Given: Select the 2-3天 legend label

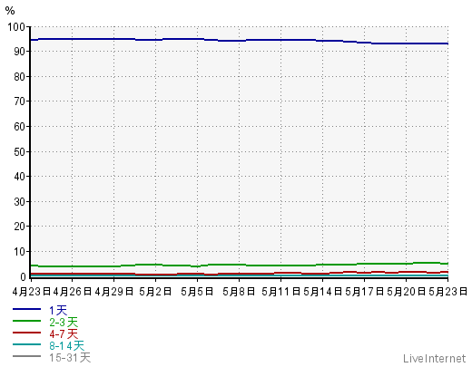Looking at the screenshot, I should (x=64, y=323).
